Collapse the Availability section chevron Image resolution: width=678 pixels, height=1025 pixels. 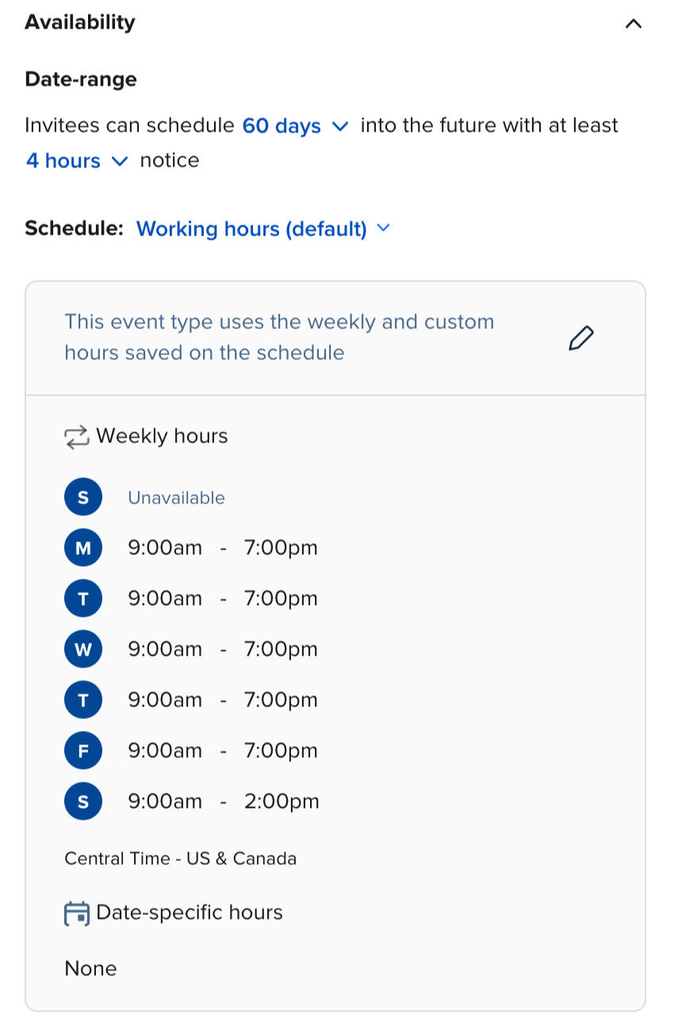click(633, 24)
